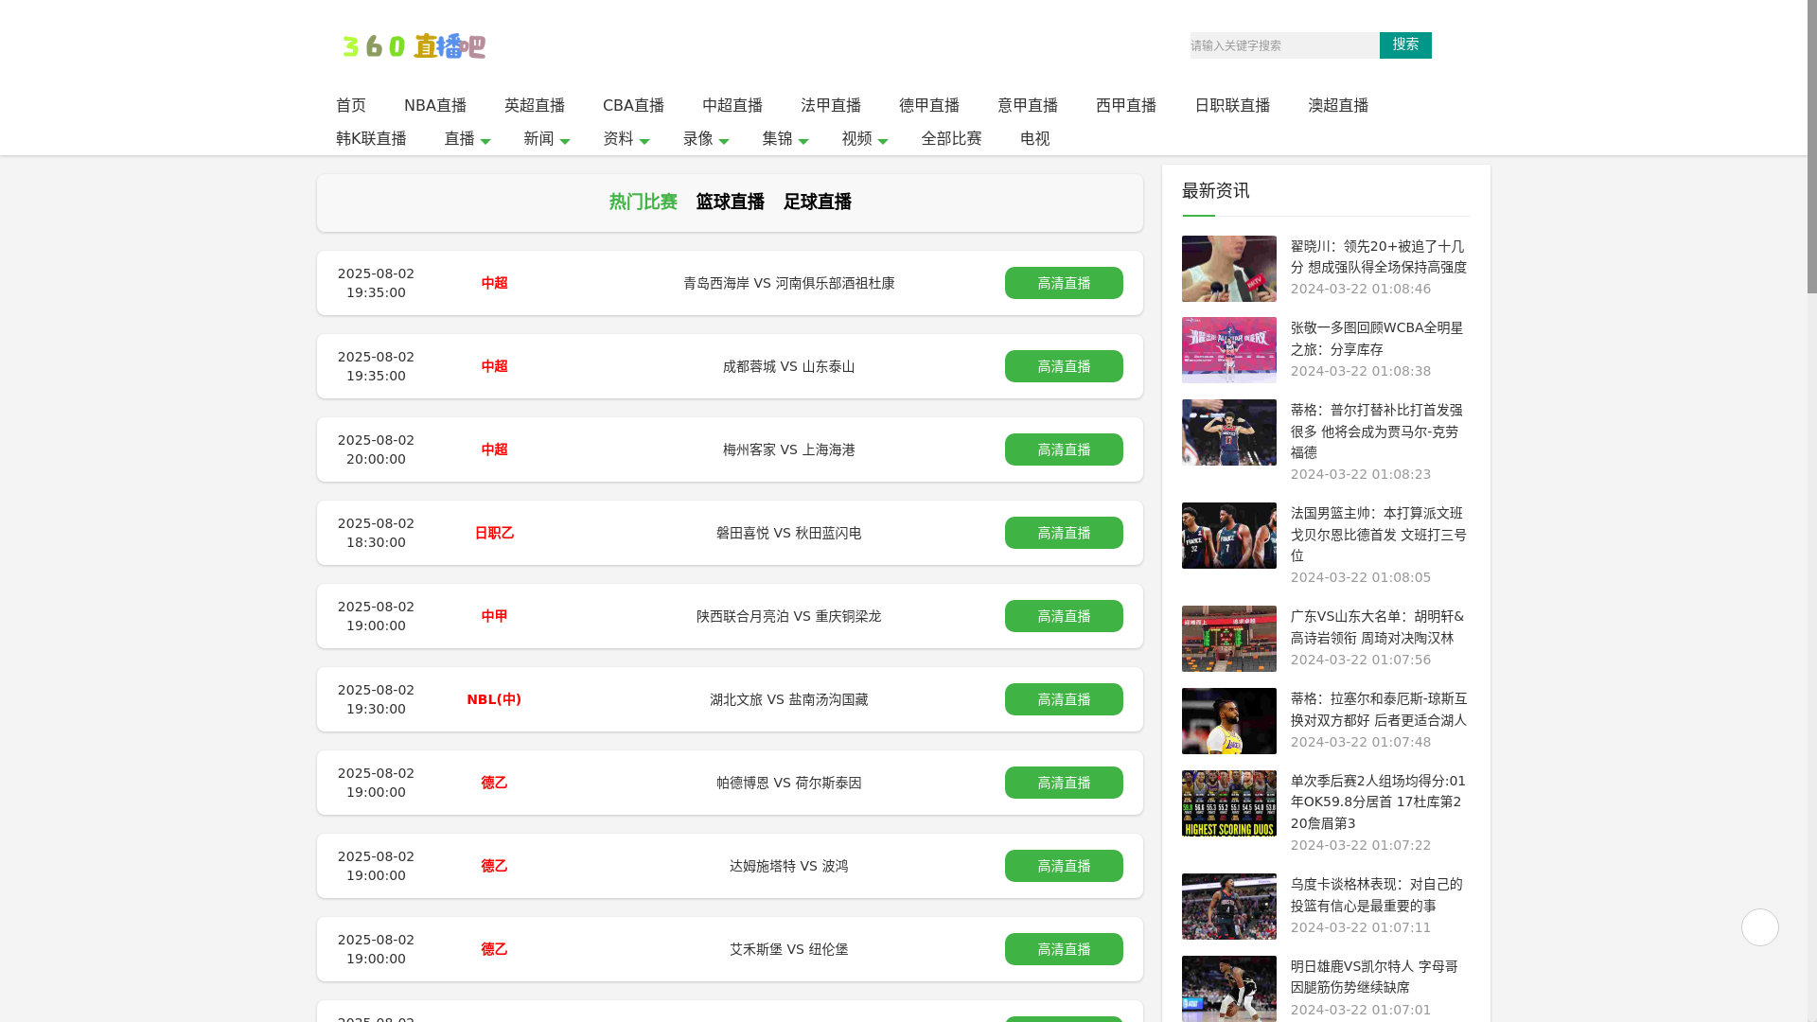Open 德甲直播 in the navigation
This screenshot has width=1817, height=1022.
tap(929, 105)
